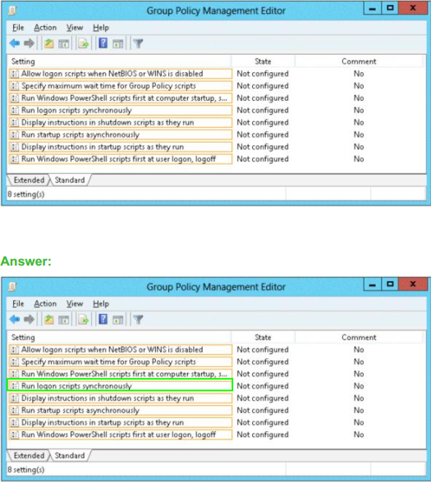Open the View menu in the Answer window
This screenshot has width=431, height=482.
pos(75,303)
